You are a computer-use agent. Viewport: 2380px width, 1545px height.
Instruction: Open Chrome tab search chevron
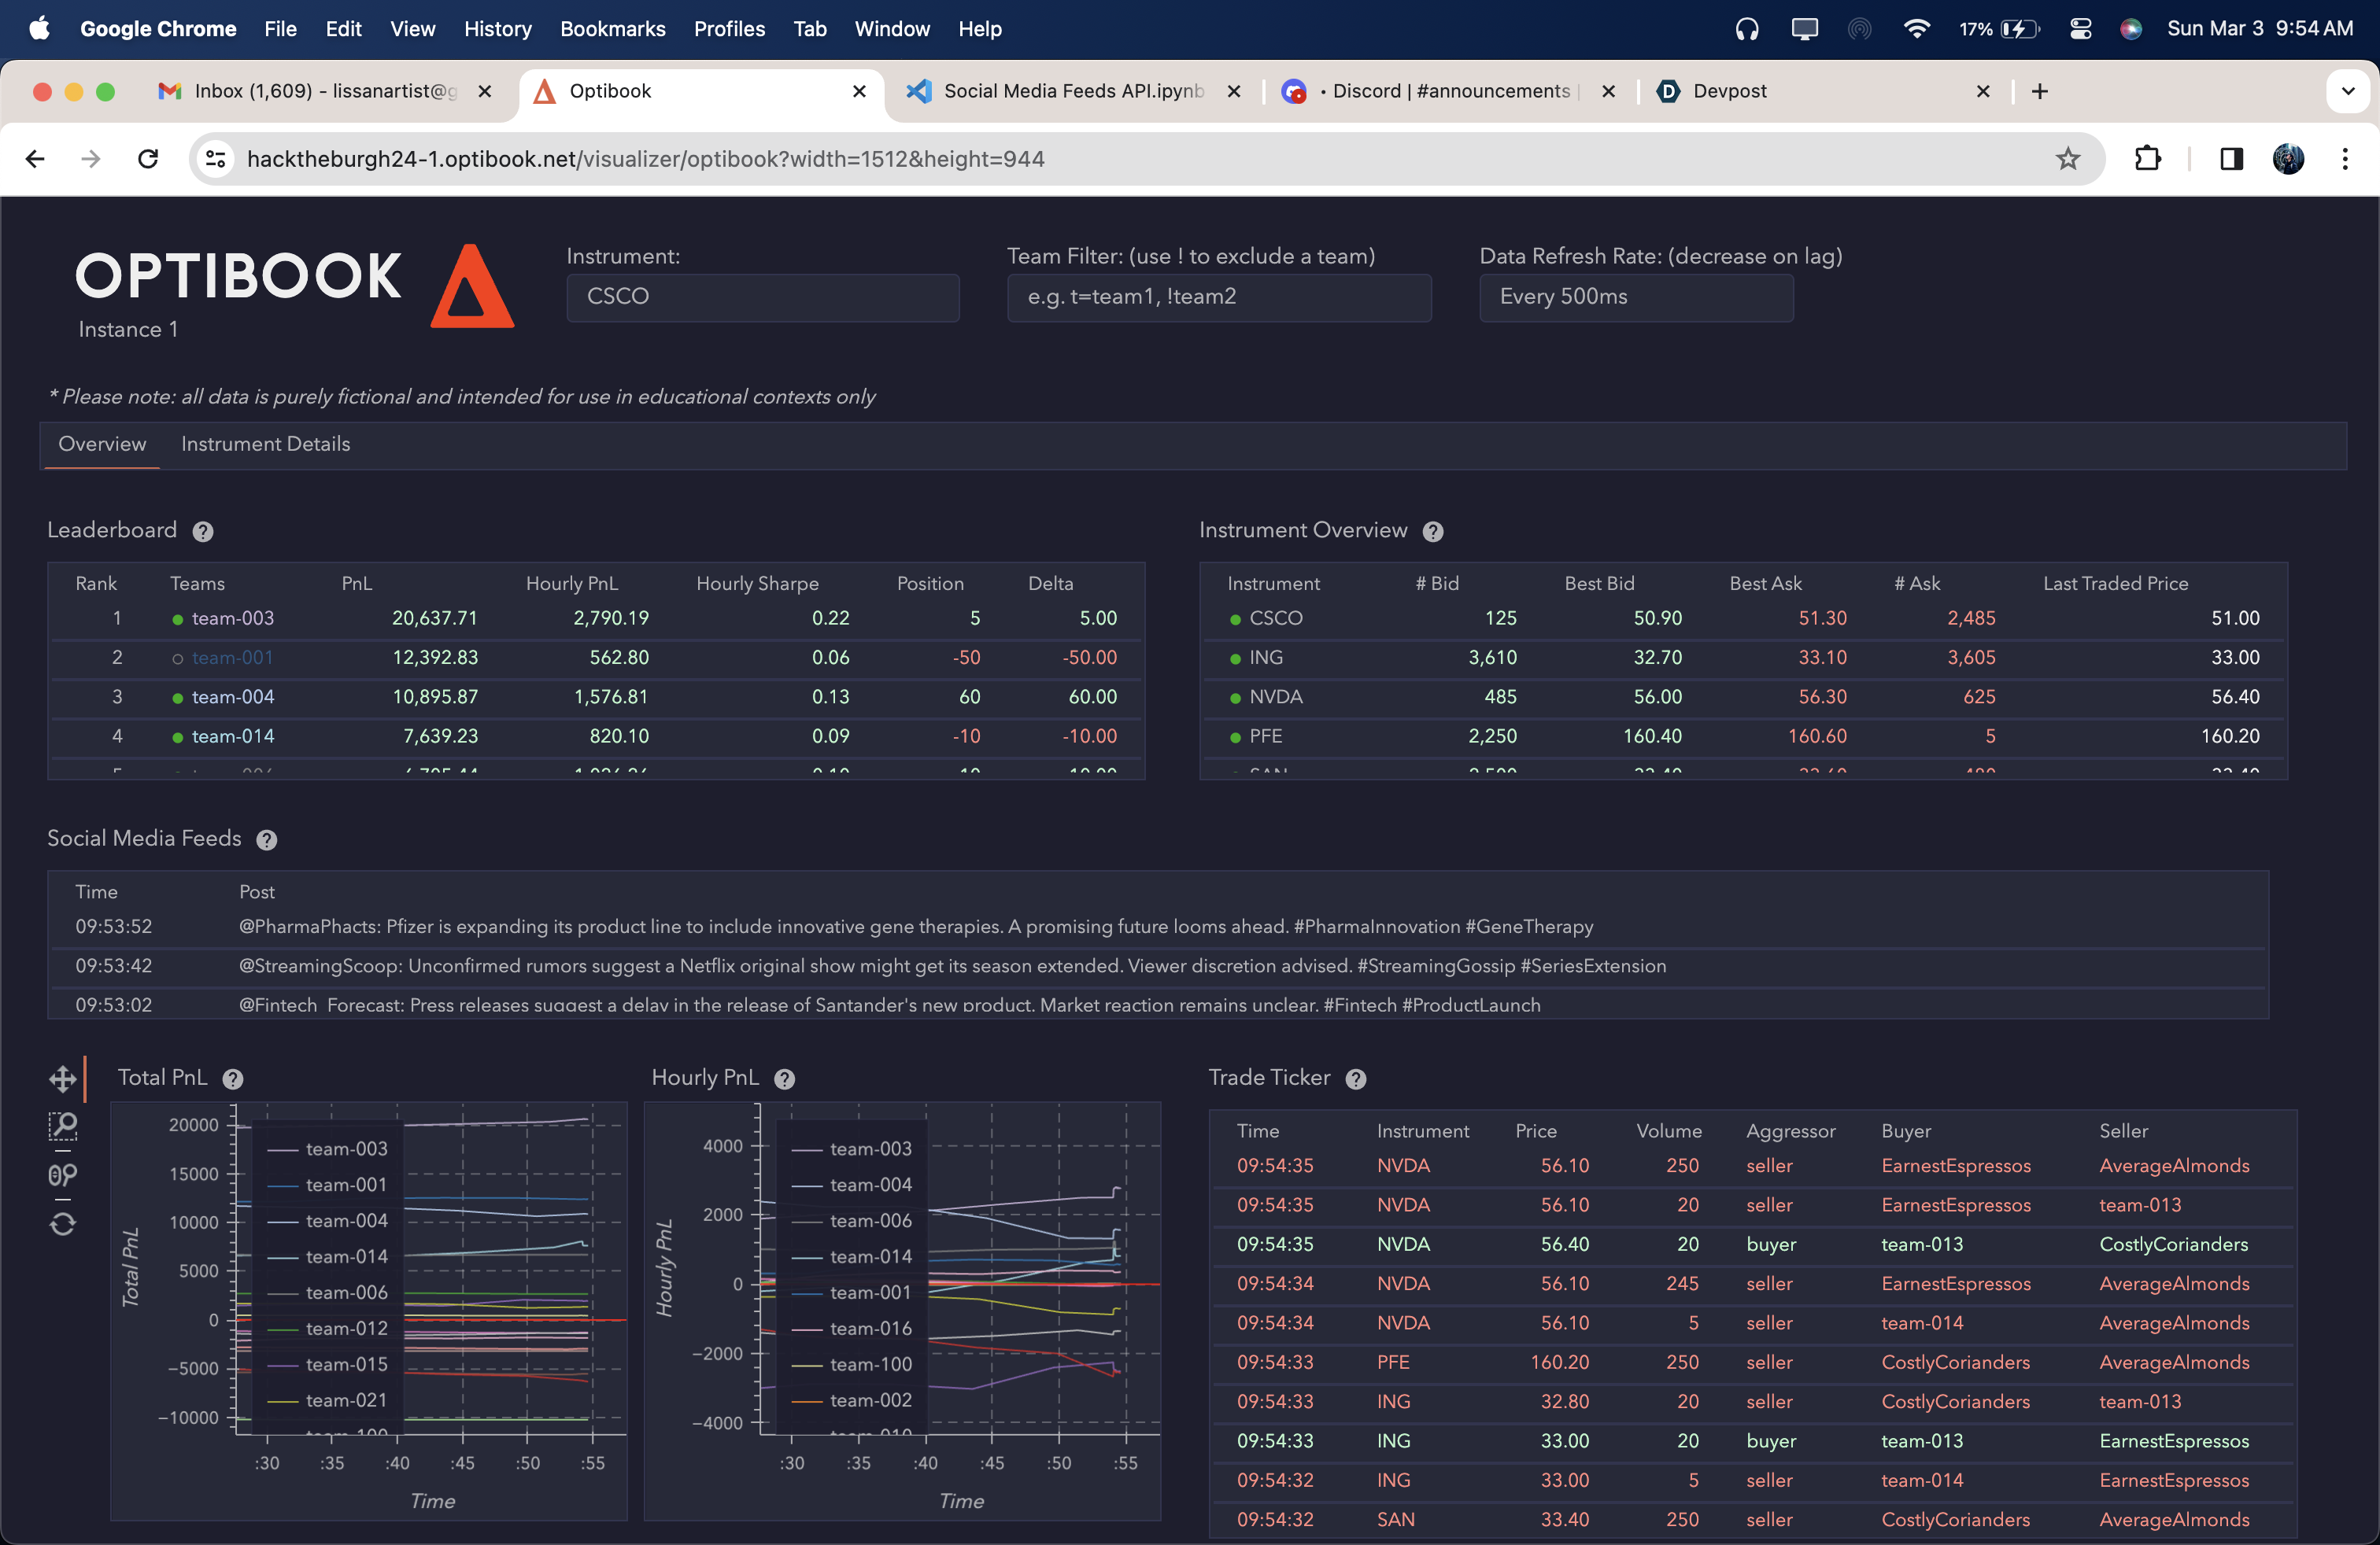coord(2347,91)
